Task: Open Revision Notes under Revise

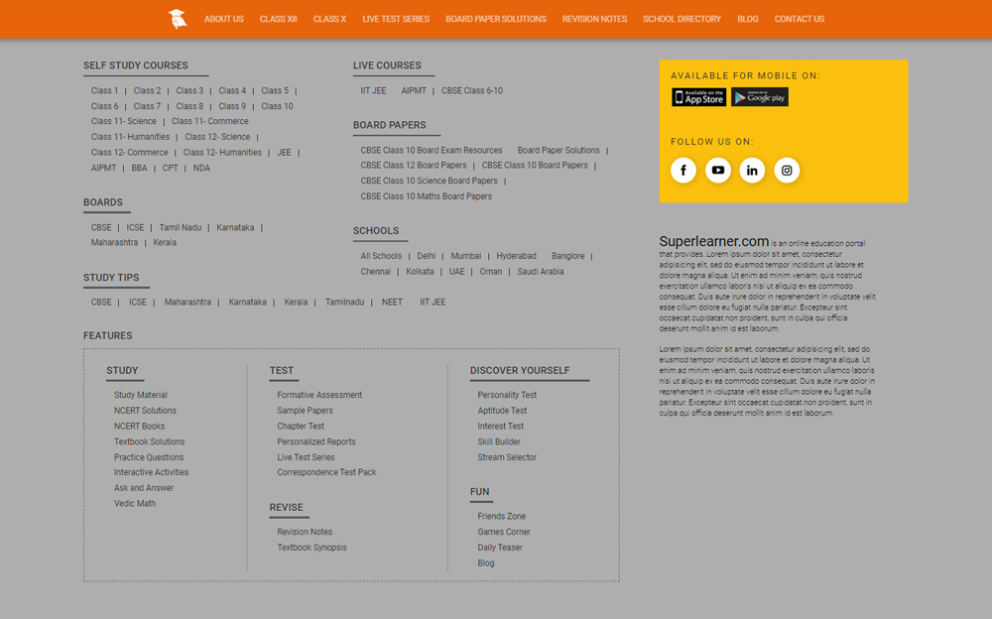Action: point(305,532)
